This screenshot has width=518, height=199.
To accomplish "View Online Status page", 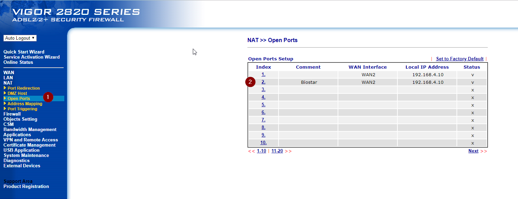I will [18, 62].
